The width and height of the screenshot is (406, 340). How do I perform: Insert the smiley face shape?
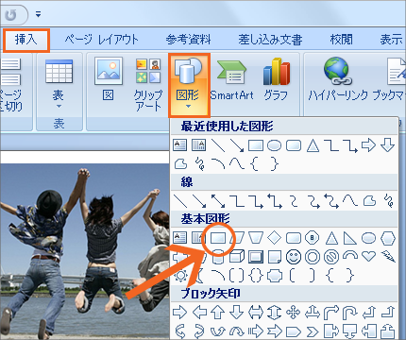[x=294, y=257]
